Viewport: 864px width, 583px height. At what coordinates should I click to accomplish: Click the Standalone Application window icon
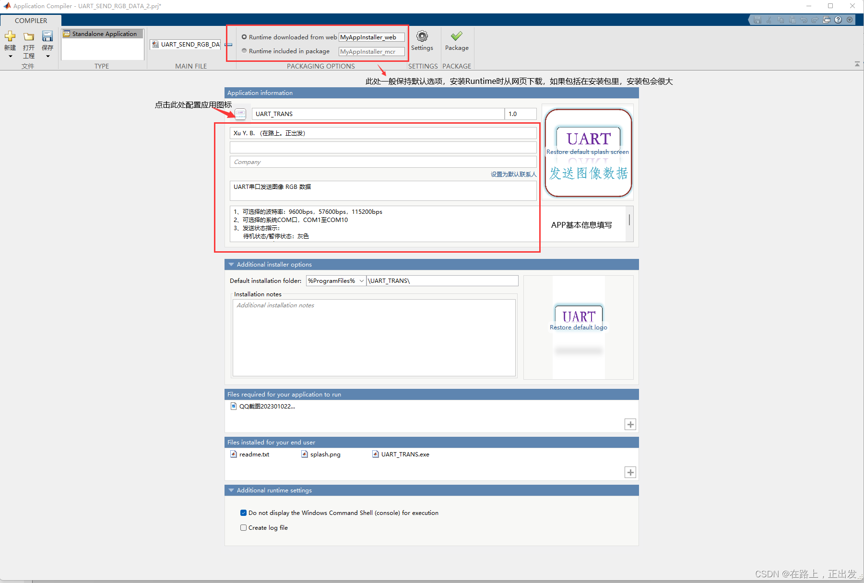[67, 34]
